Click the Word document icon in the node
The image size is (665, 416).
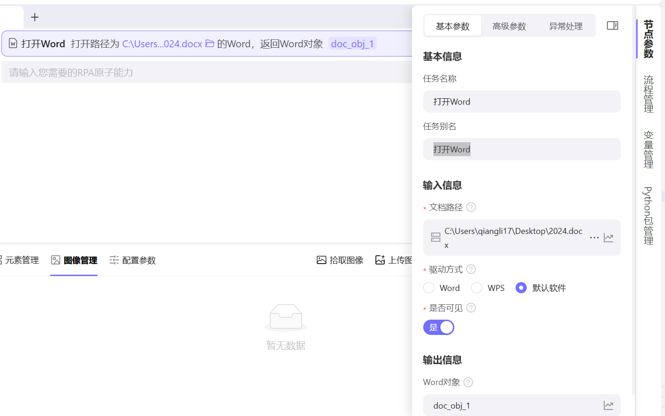point(12,44)
